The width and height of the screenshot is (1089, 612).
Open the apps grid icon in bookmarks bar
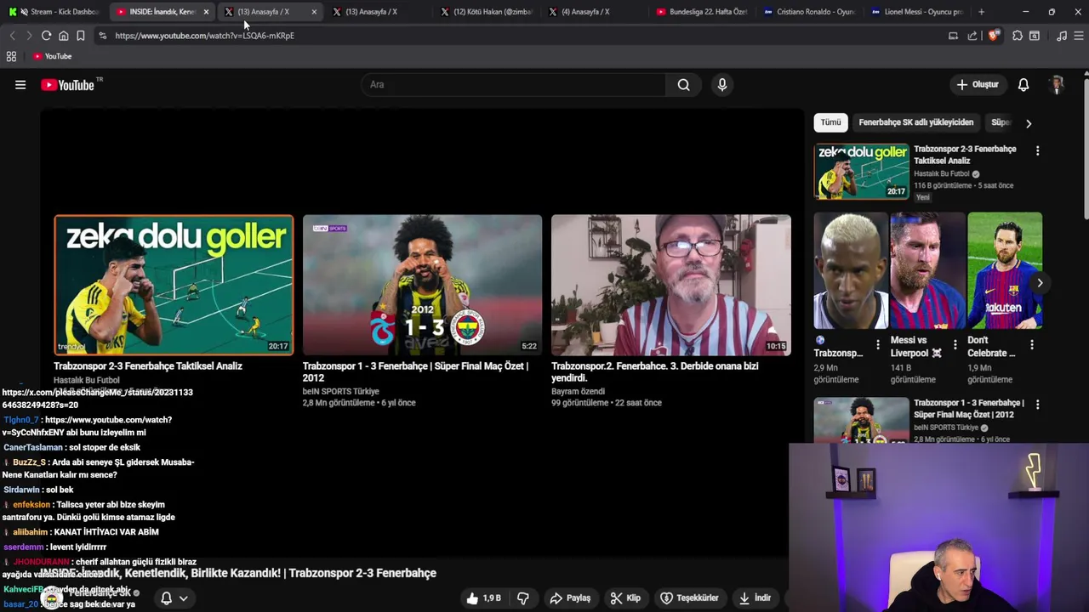pyautogui.click(x=11, y=56)
